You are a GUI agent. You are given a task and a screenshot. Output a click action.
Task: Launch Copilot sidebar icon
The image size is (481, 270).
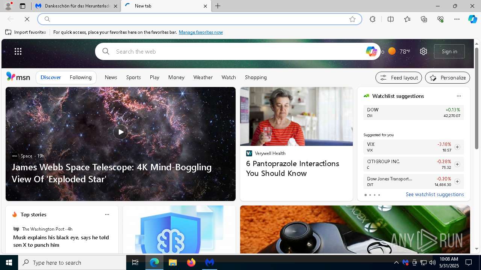[472, 19]
